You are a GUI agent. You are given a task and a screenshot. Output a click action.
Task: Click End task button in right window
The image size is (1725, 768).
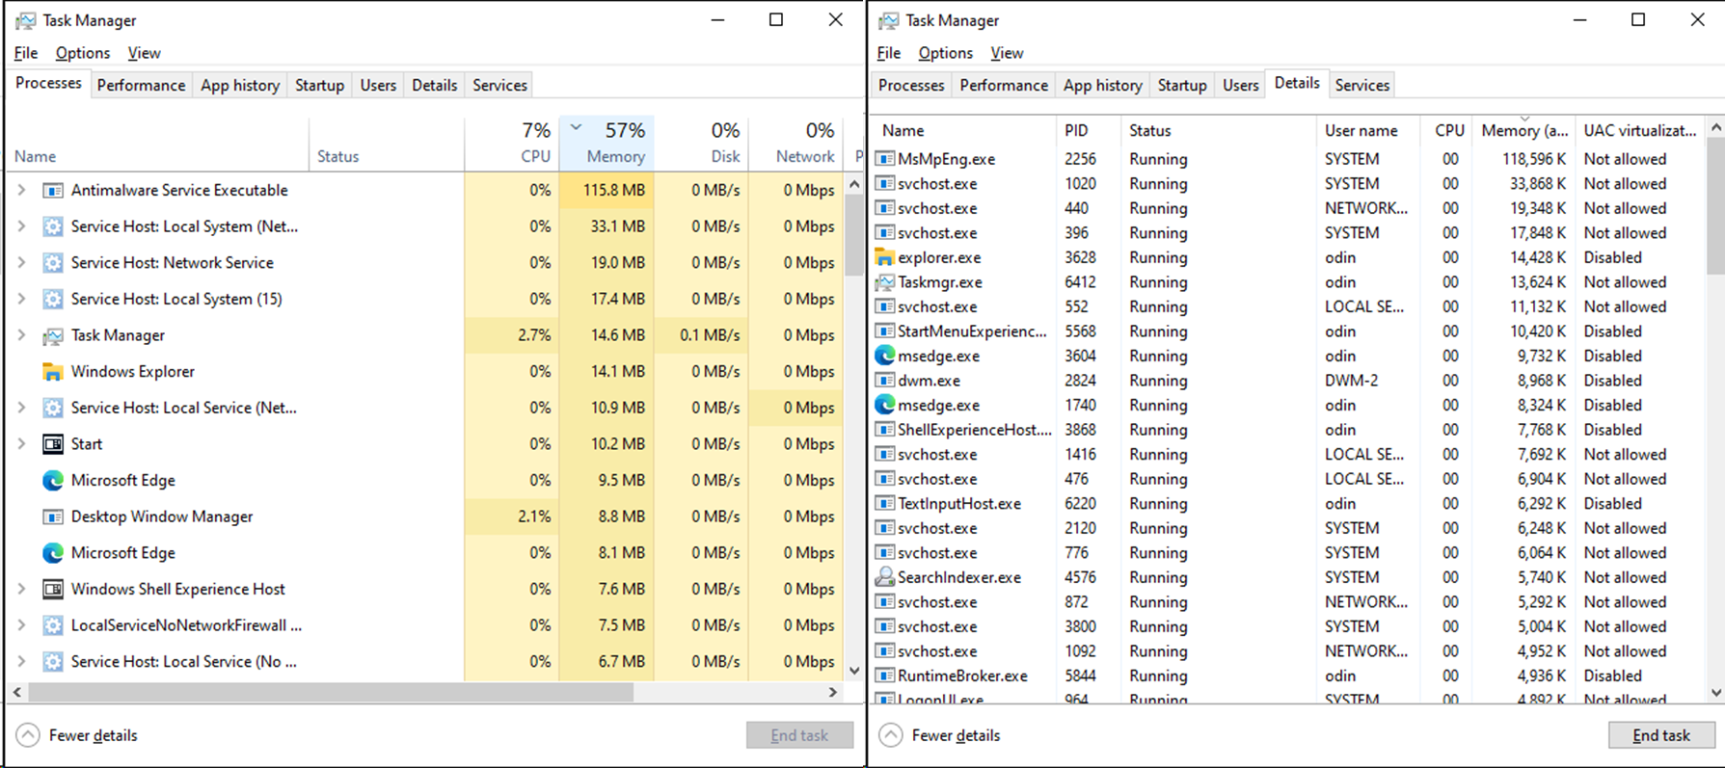[1661, 735]
